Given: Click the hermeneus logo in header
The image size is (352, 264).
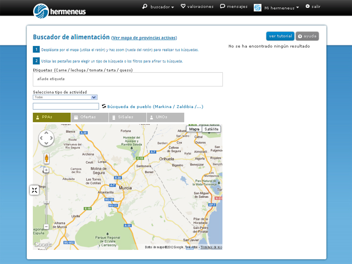Looking at the screenshot, I should tap(59, 10).
